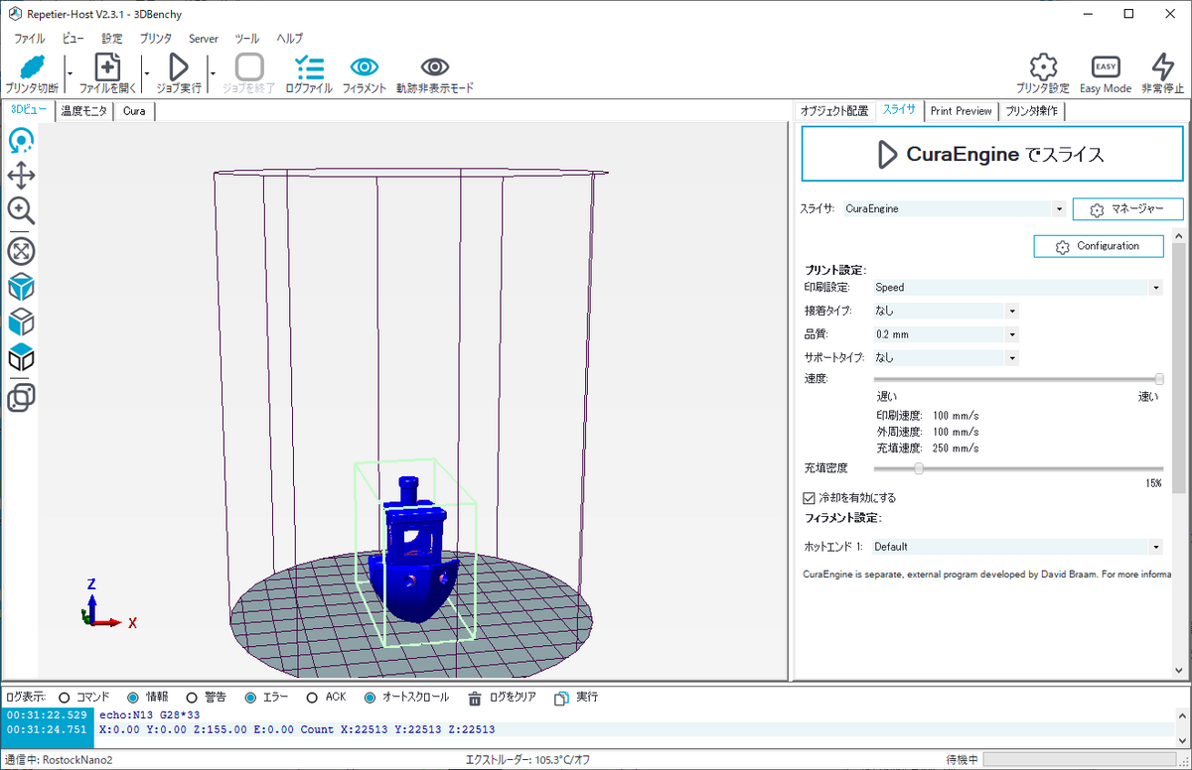Choose the isometric view cube icon
This screenshot has width=1192, height=770.
tap(21, 288)
